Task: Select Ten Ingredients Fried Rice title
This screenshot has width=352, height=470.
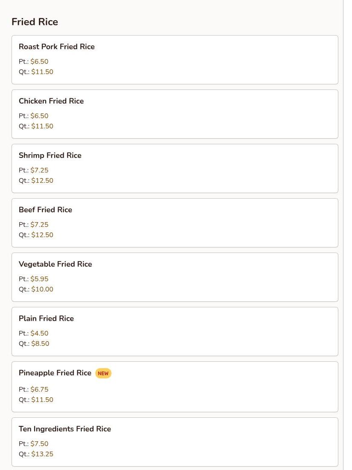Action: (x=65, y=429)
